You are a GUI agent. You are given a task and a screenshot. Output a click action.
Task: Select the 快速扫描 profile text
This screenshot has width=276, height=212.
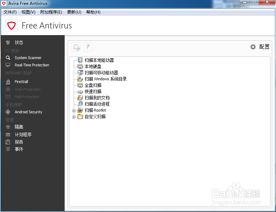[93, 91]
